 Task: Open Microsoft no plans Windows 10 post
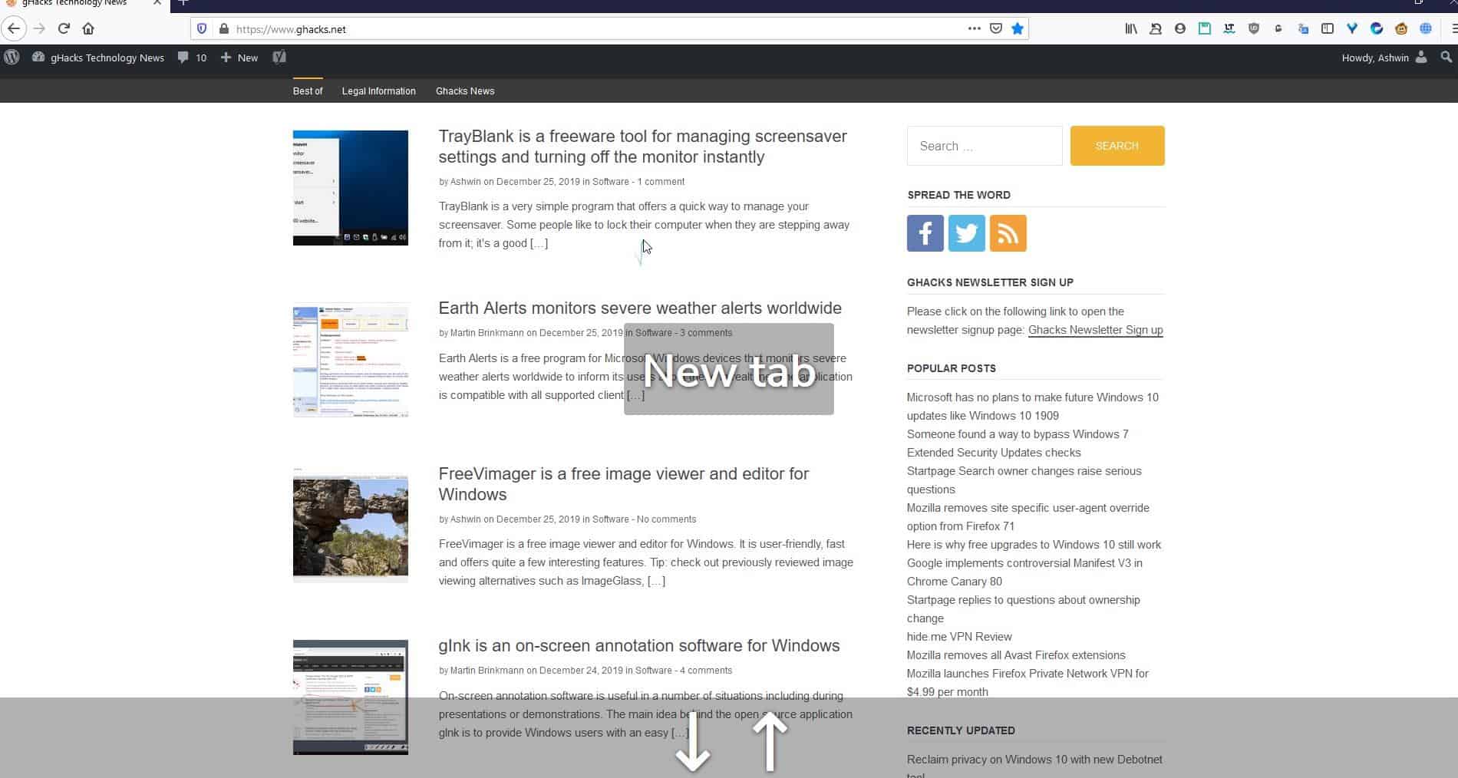[x=1033, y=407]
